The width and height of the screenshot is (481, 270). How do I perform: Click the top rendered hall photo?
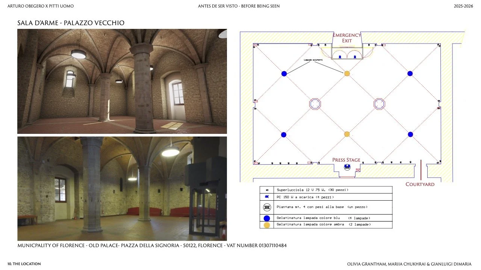122,81
